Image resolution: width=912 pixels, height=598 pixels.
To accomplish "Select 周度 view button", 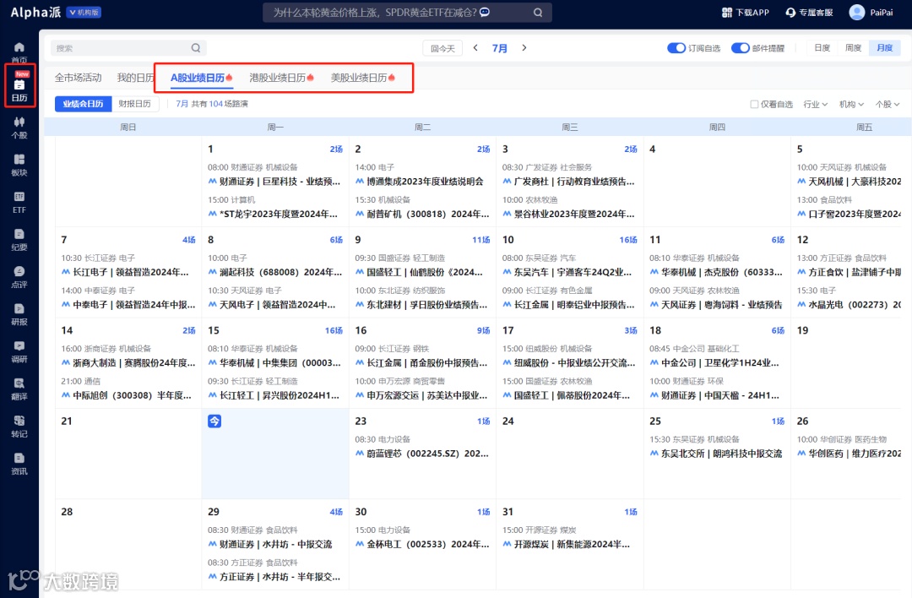I will coord(853,47).
